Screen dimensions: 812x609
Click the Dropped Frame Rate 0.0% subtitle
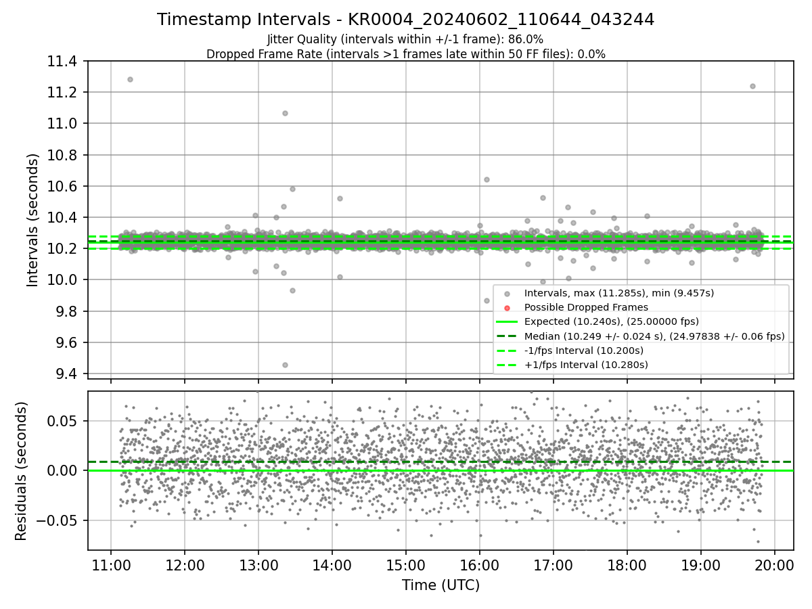click(x=405, y=54)
